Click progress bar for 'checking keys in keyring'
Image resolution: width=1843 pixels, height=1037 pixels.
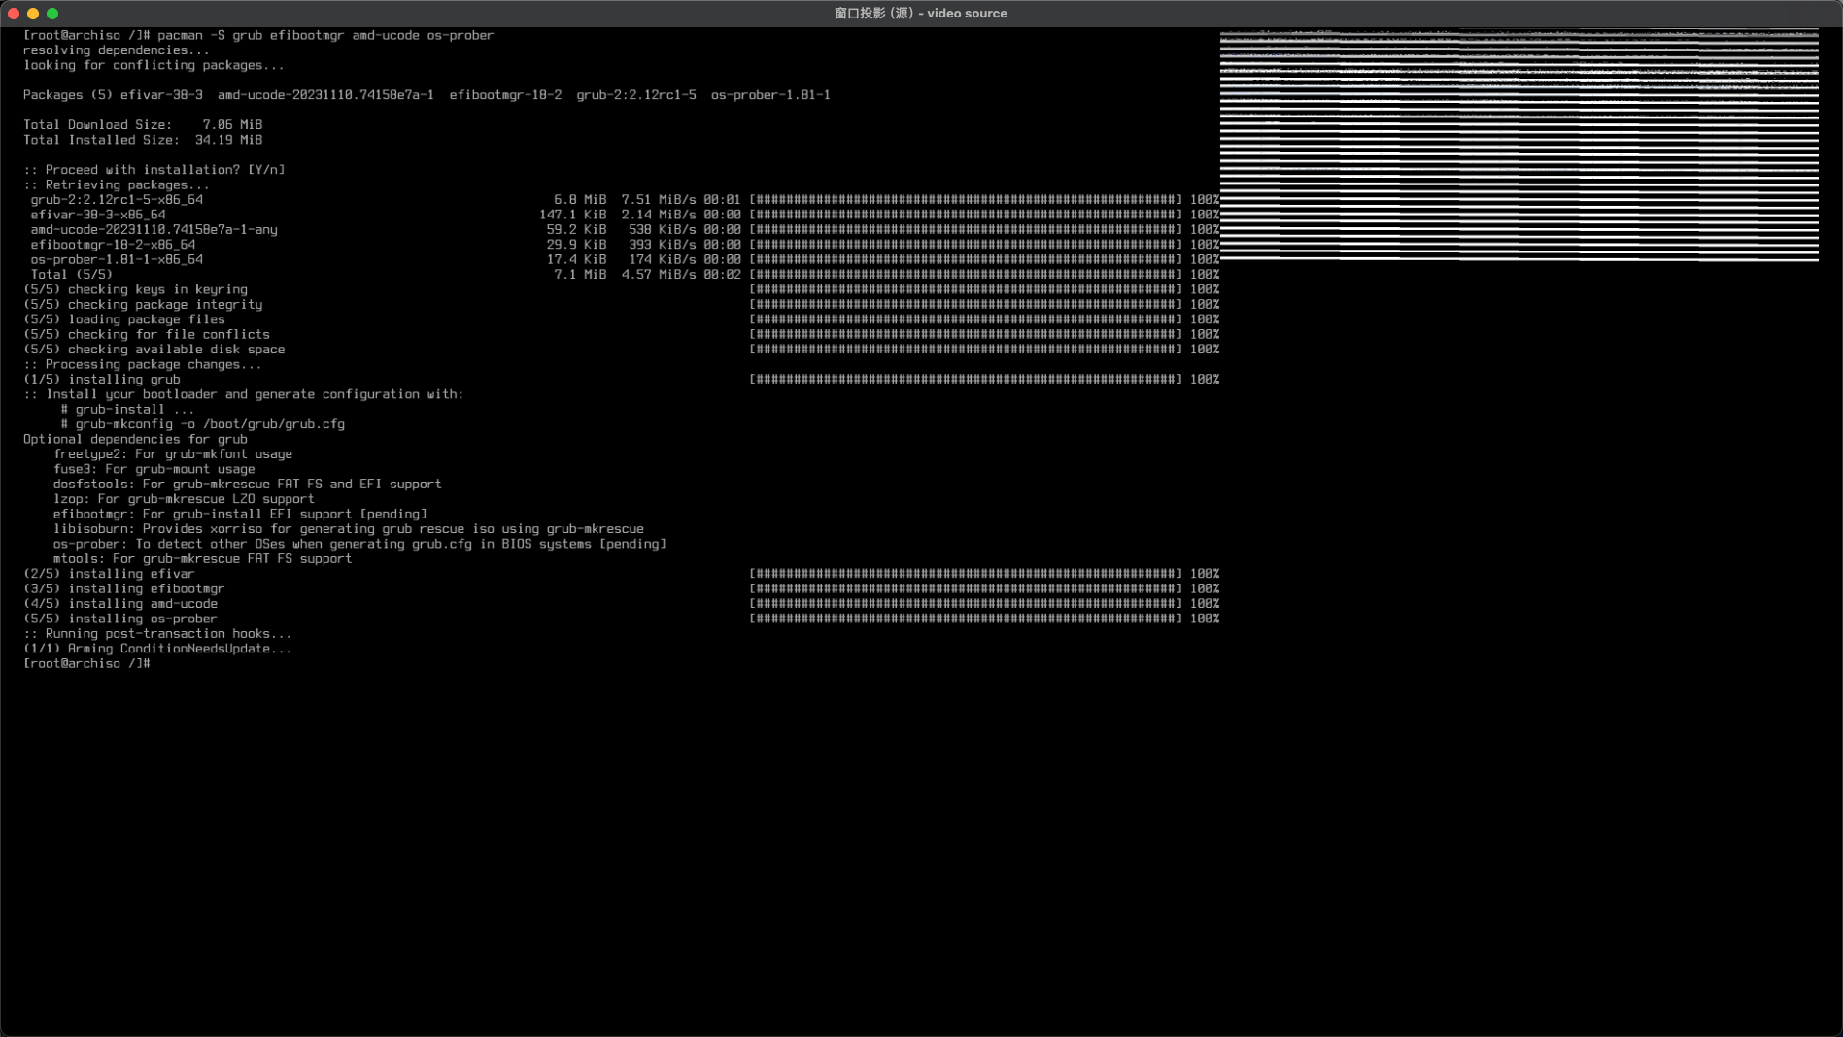(x=966, y=289)
